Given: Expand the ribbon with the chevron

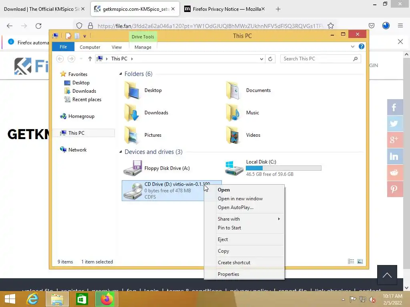Looking at the screenshot, I should pyautogui.click(x=353, y=46).
